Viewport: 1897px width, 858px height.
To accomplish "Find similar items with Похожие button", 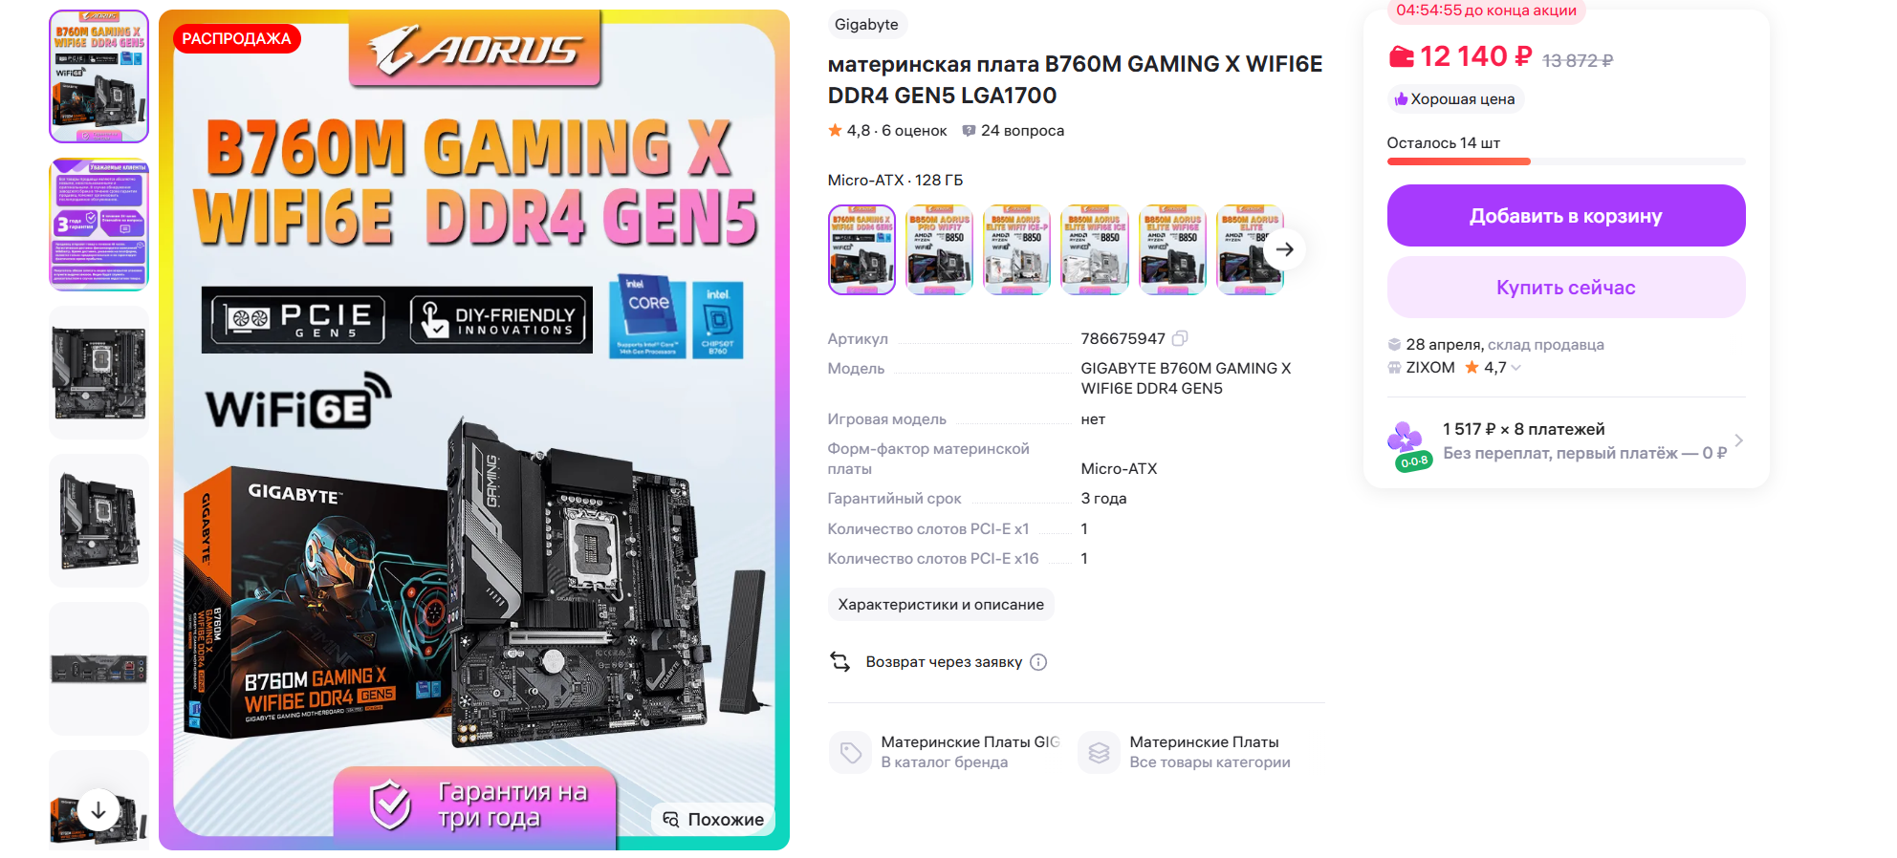I will (x=713, y=820).
